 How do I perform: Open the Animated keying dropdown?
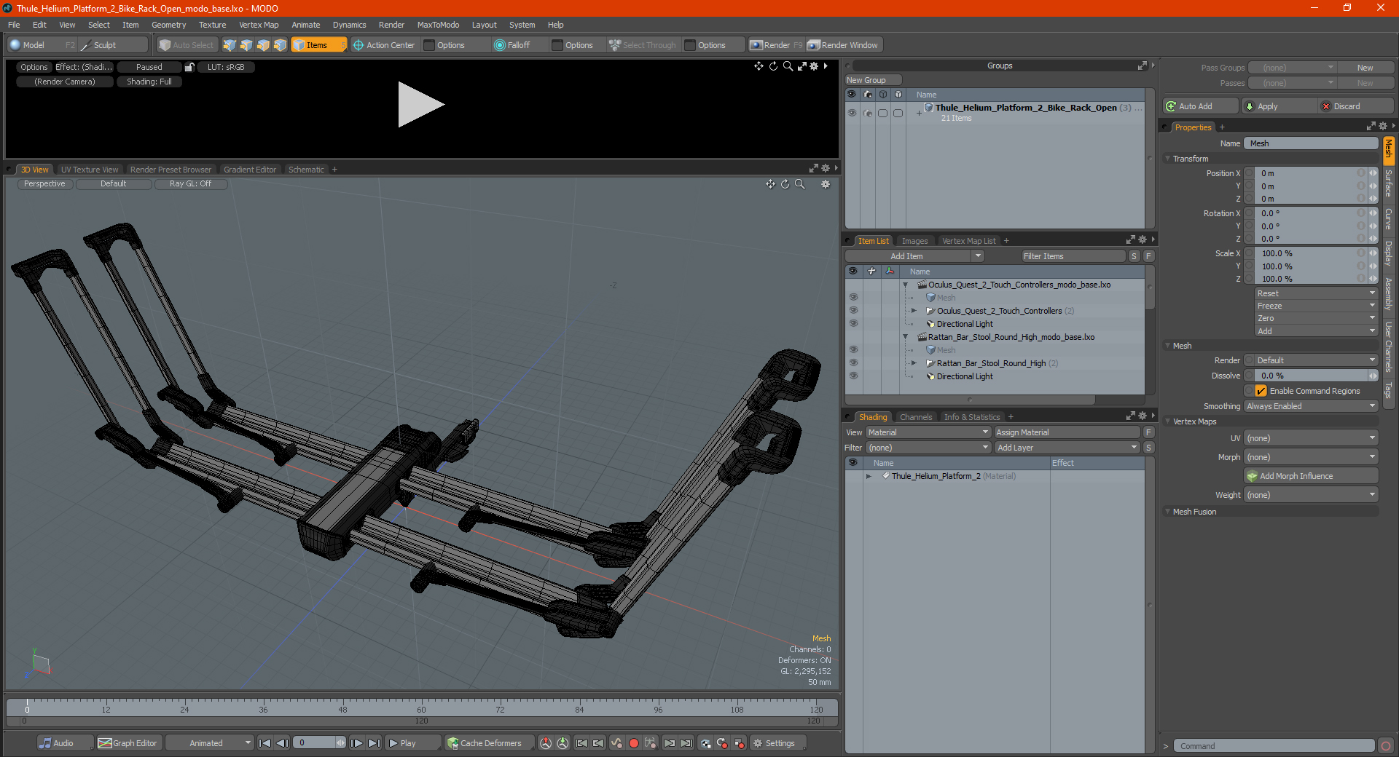pyautogui.click(x=209, y=743)
